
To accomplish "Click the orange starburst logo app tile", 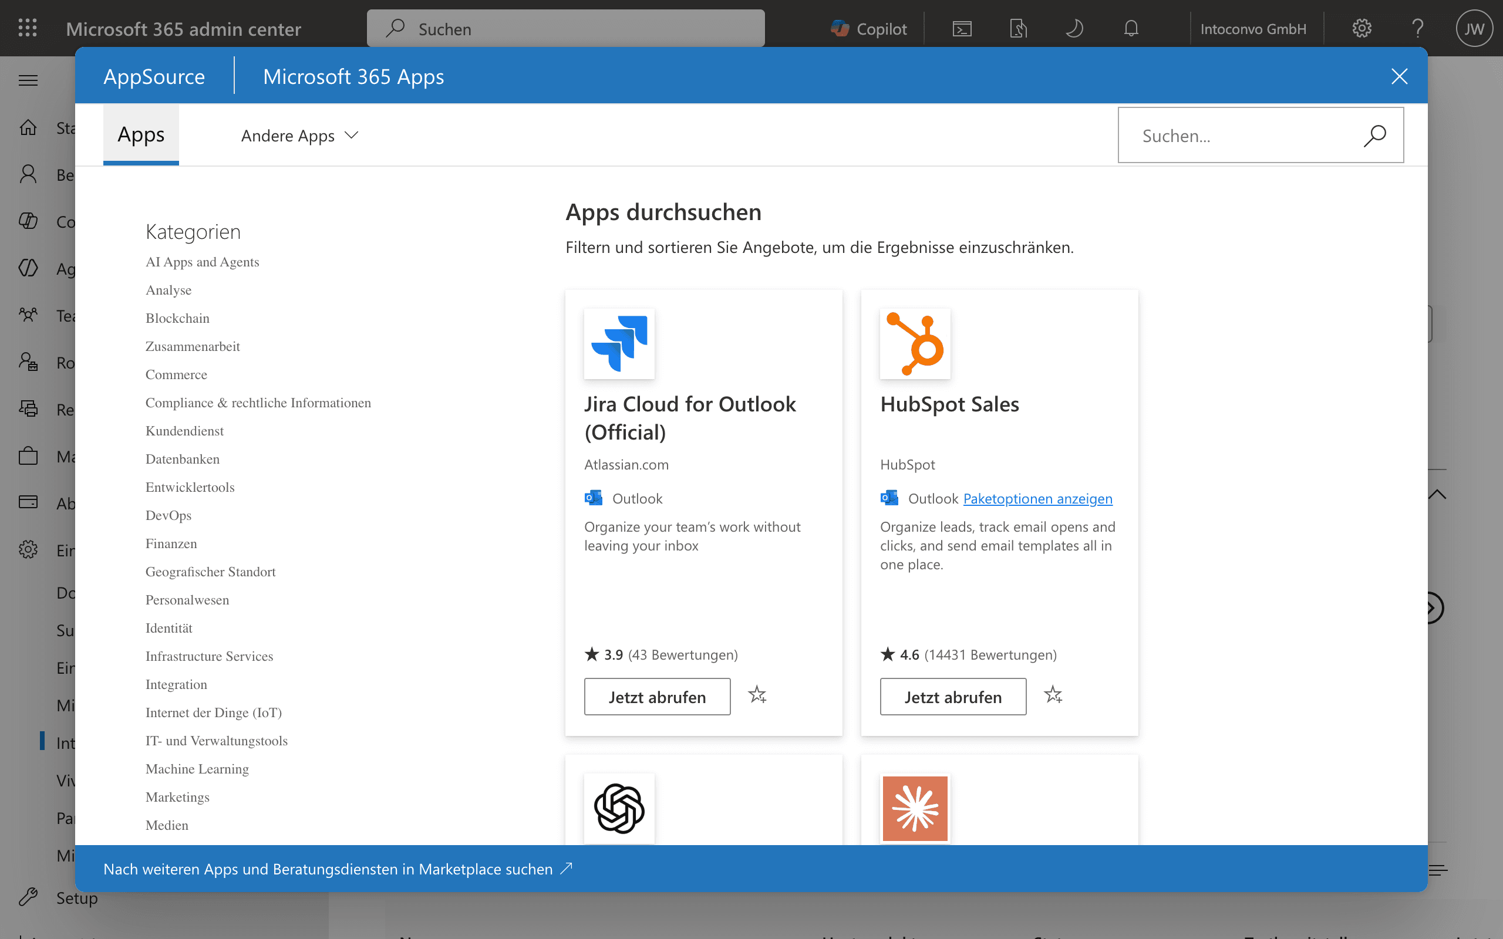I will 915,808.
